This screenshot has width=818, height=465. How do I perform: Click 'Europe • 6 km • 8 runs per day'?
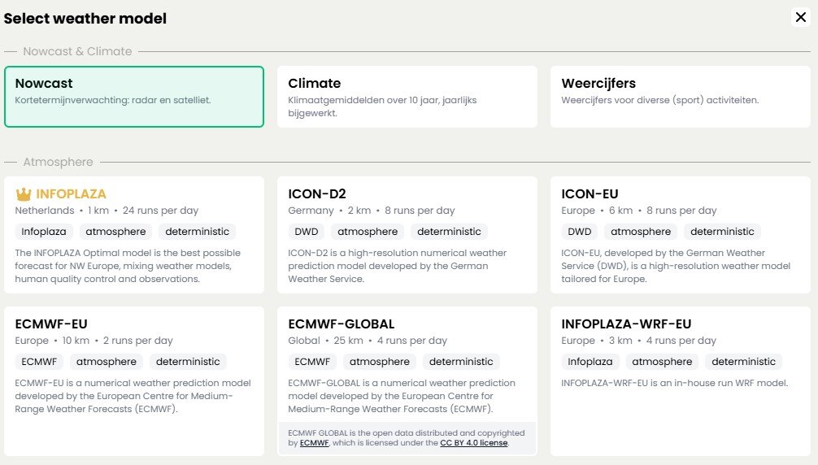point(639,211)
